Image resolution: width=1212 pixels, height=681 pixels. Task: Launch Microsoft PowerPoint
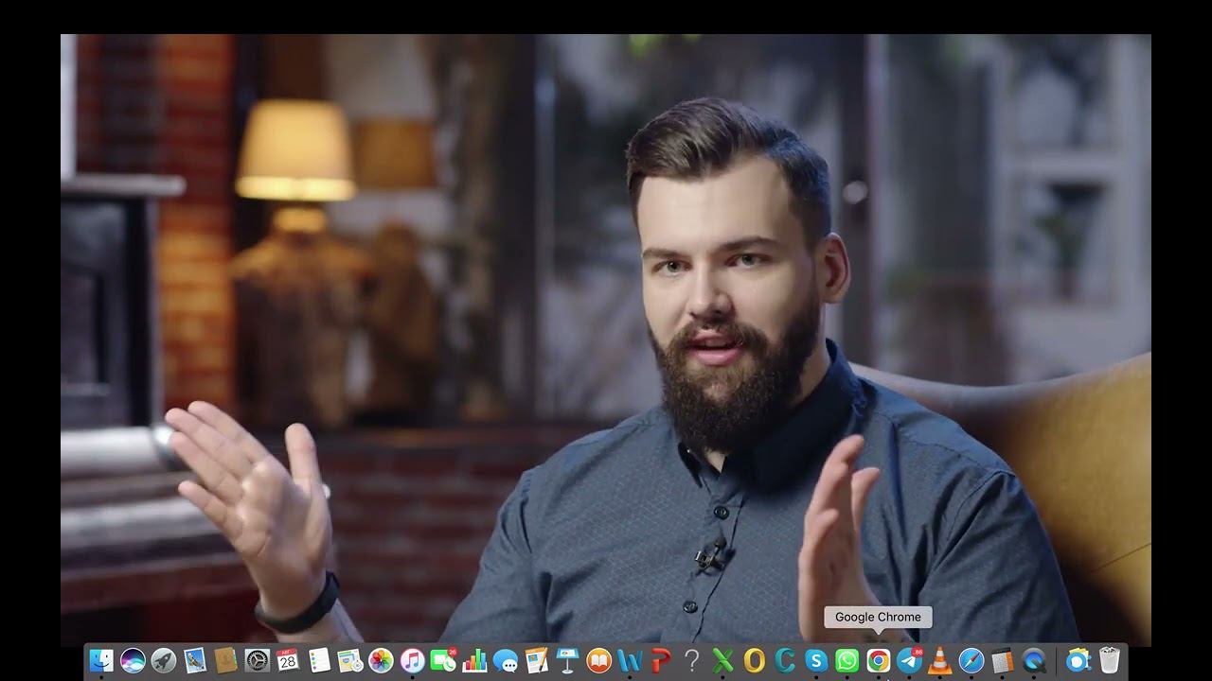coord(661,660)
